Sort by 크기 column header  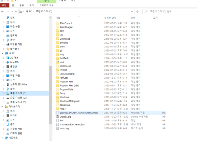click(x=155, y=18)
